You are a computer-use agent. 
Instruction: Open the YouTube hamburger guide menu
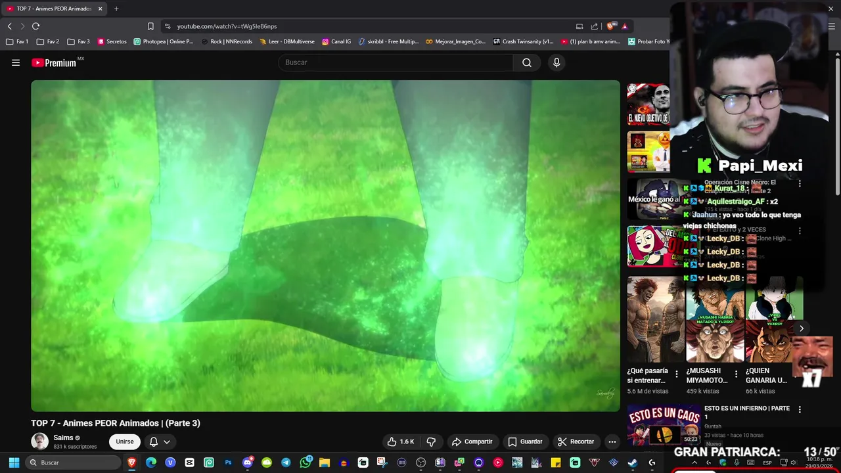(16, 62)
